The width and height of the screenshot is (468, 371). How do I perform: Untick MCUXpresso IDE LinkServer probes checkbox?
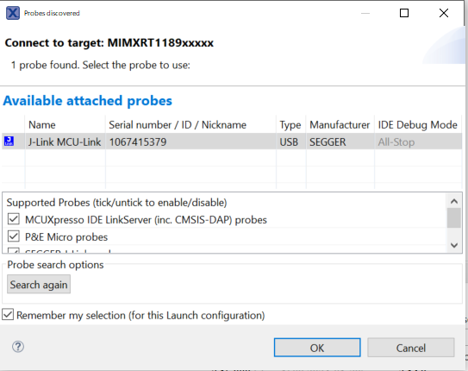[x=14, y=219]
